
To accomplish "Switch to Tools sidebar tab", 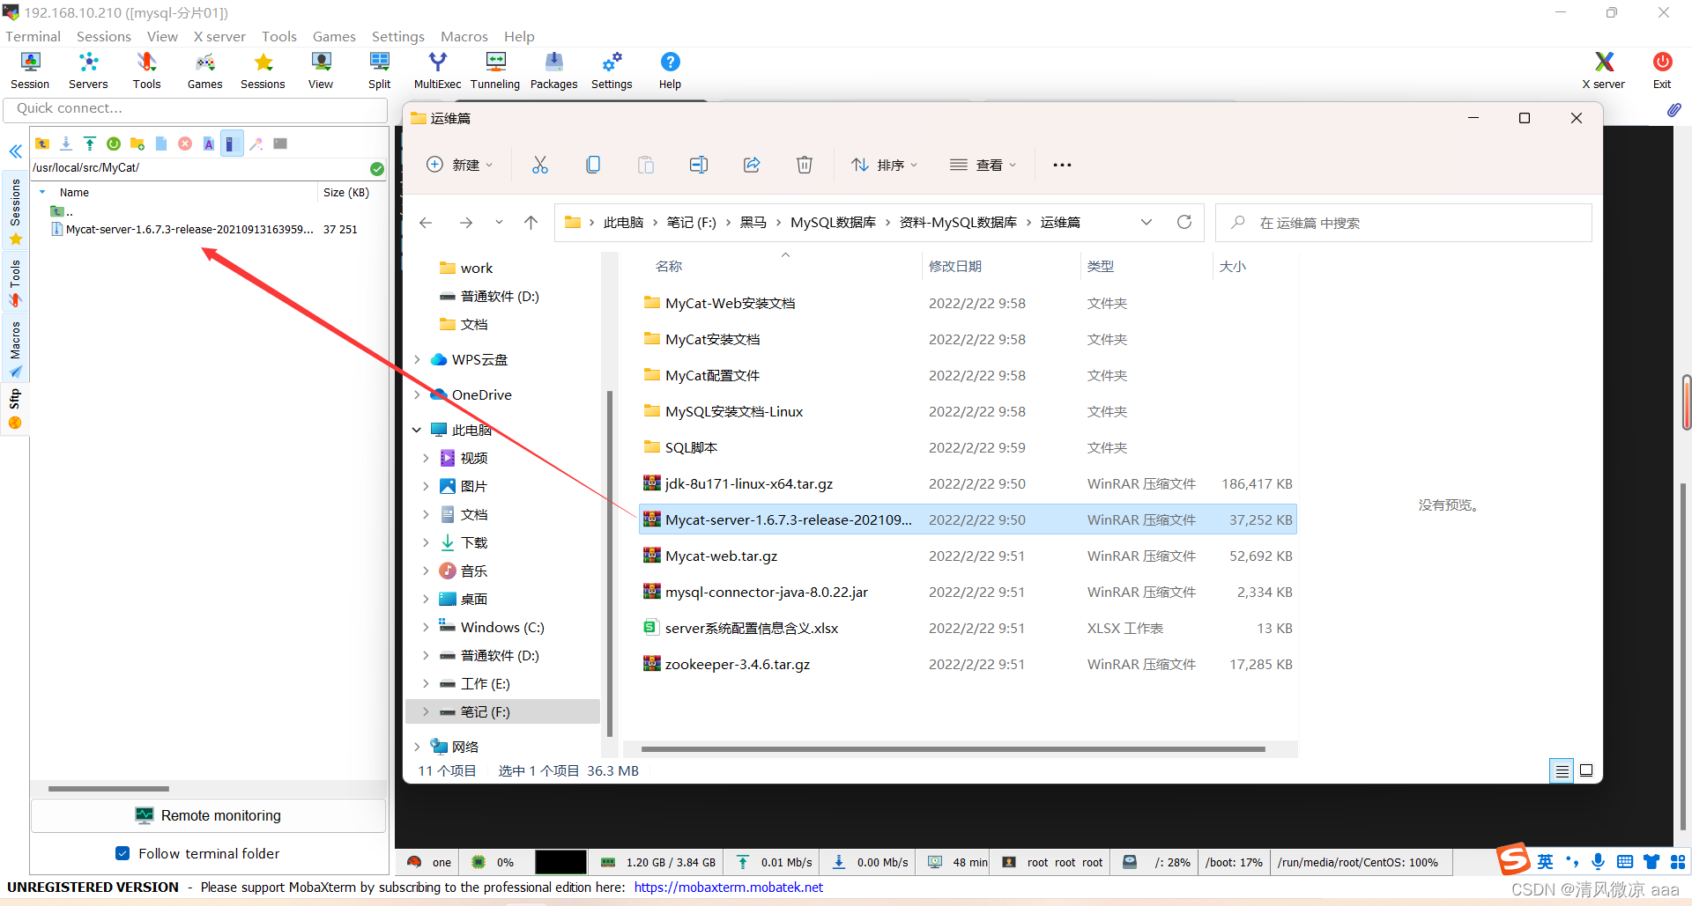I will pos(15,283).
